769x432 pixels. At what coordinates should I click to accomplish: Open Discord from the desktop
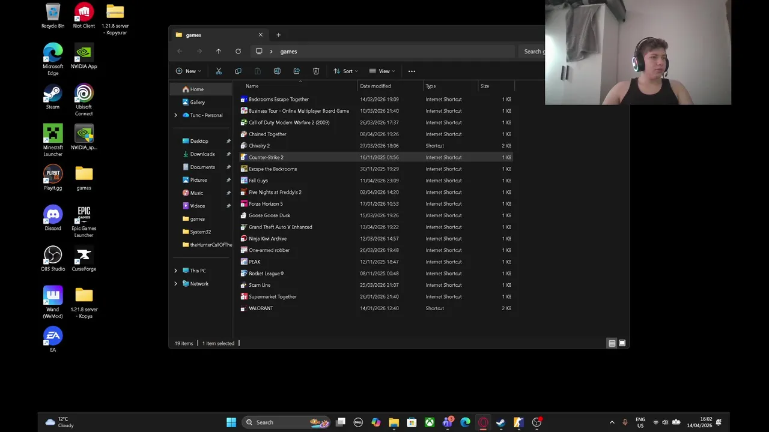[x=53, y=218]
